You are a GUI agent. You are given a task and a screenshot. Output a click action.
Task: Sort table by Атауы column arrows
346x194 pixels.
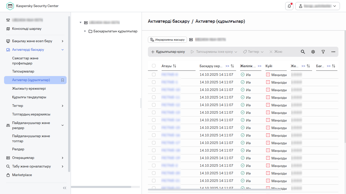click(x=175, y=66)
